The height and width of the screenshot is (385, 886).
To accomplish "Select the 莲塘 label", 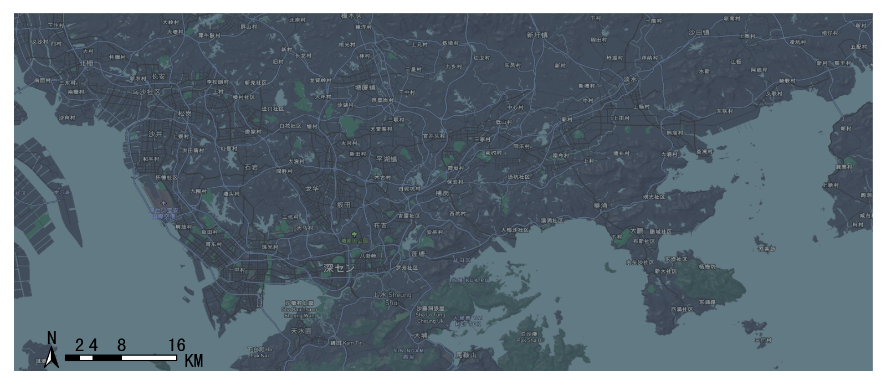I will click(x=418, y=254).
